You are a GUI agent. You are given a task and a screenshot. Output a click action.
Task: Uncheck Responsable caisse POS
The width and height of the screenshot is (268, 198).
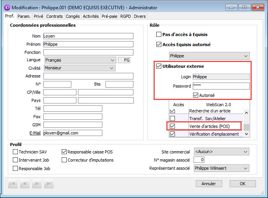[64, 152]
